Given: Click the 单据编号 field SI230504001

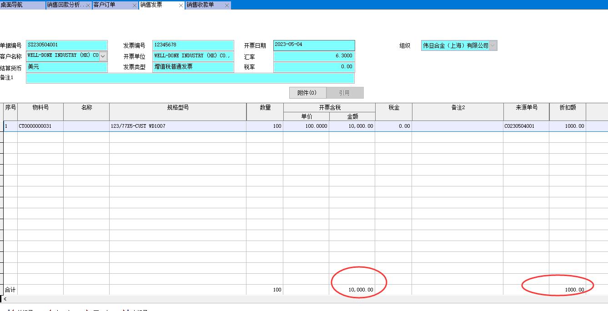Looking at the screenshot, I should click(x=66, y=45).
